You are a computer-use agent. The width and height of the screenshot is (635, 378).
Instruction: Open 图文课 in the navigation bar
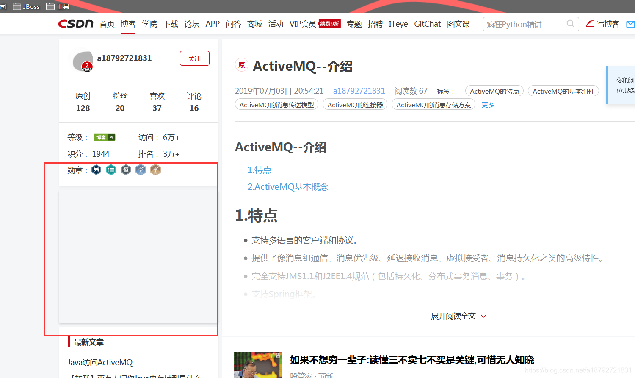point(458,24)
